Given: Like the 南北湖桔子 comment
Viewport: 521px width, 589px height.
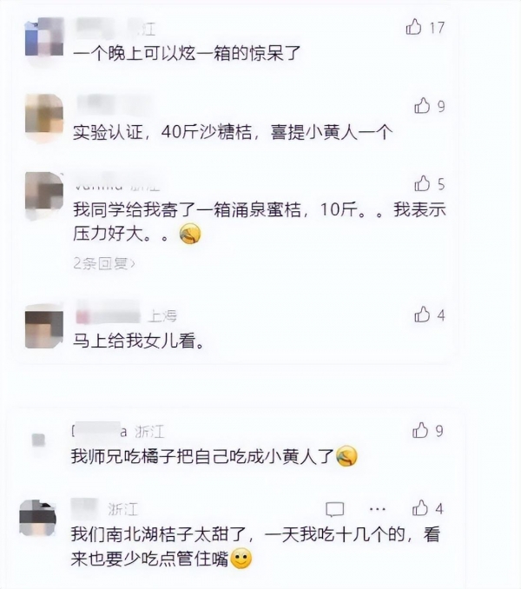Looking at the screenshot, I should pyautogui.click(x=420, y=508).
